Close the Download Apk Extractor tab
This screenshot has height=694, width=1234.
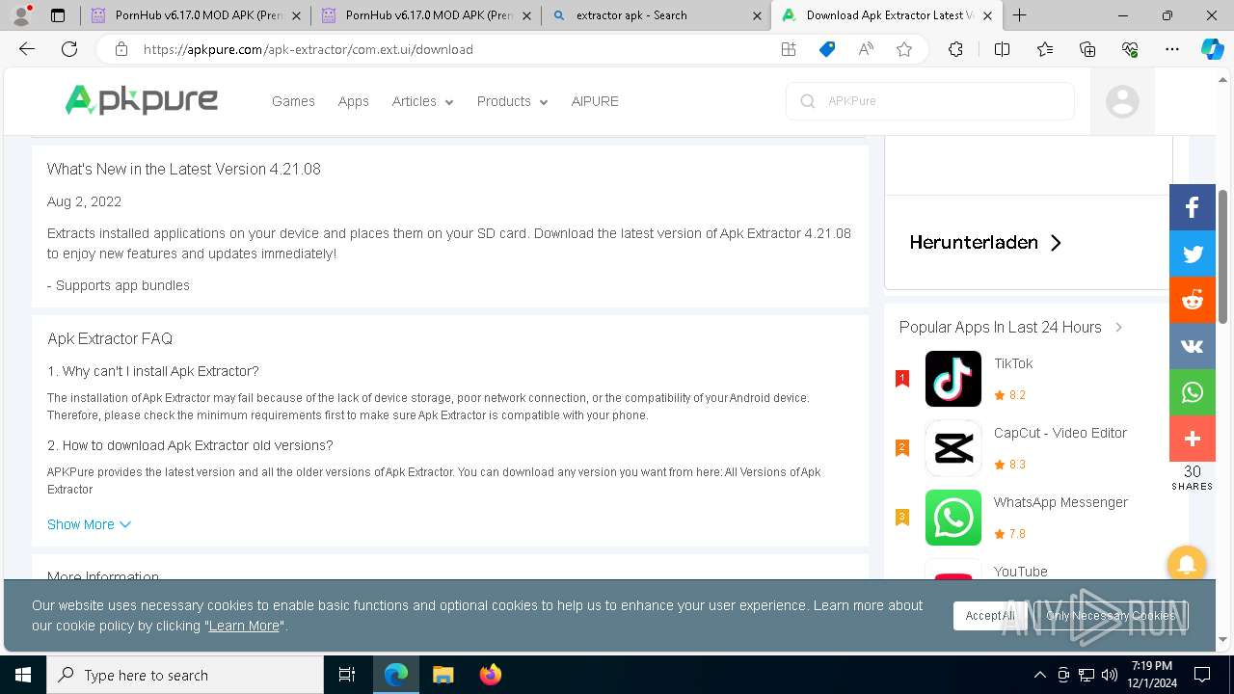click(987, 15)
